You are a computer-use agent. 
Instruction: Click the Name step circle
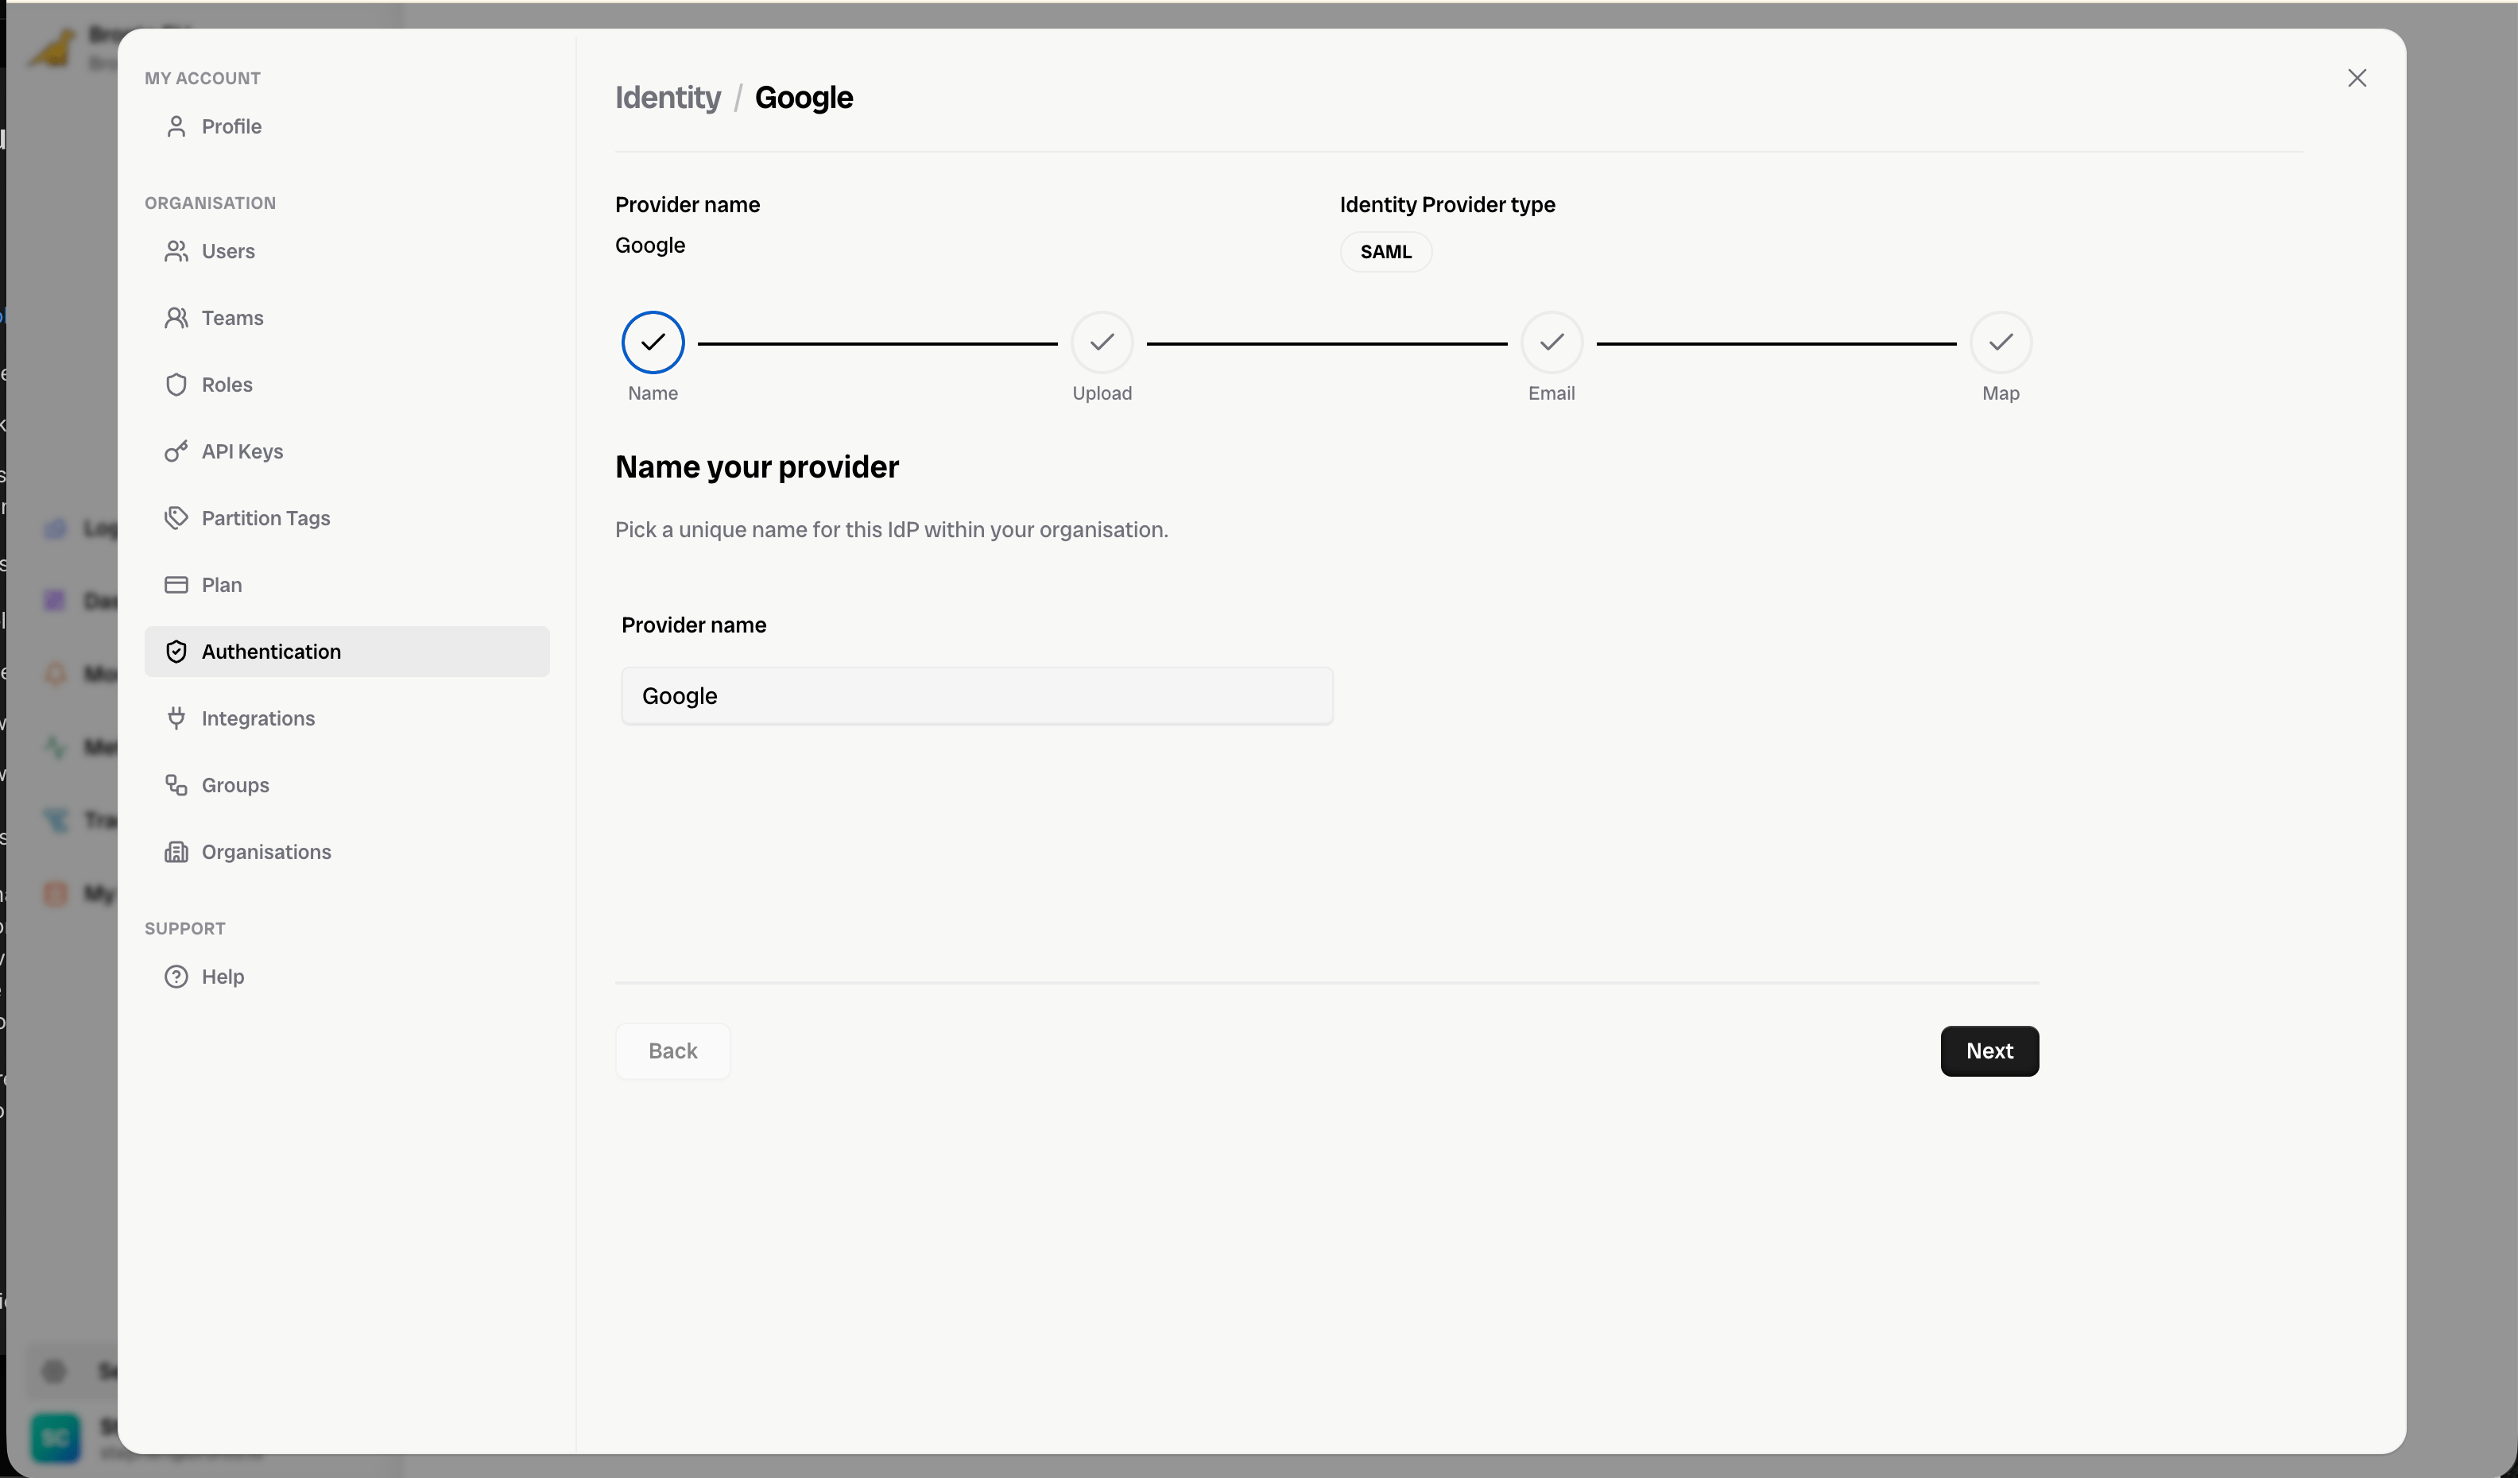pyautogui.click(x=653, y=342)
